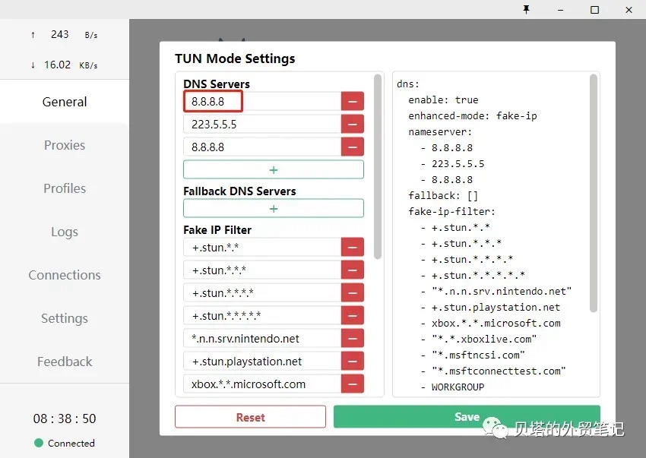Open the Proxies tab in sidebar
The width and height of the screenshot is (646, 458).
(x=65, y=145)
